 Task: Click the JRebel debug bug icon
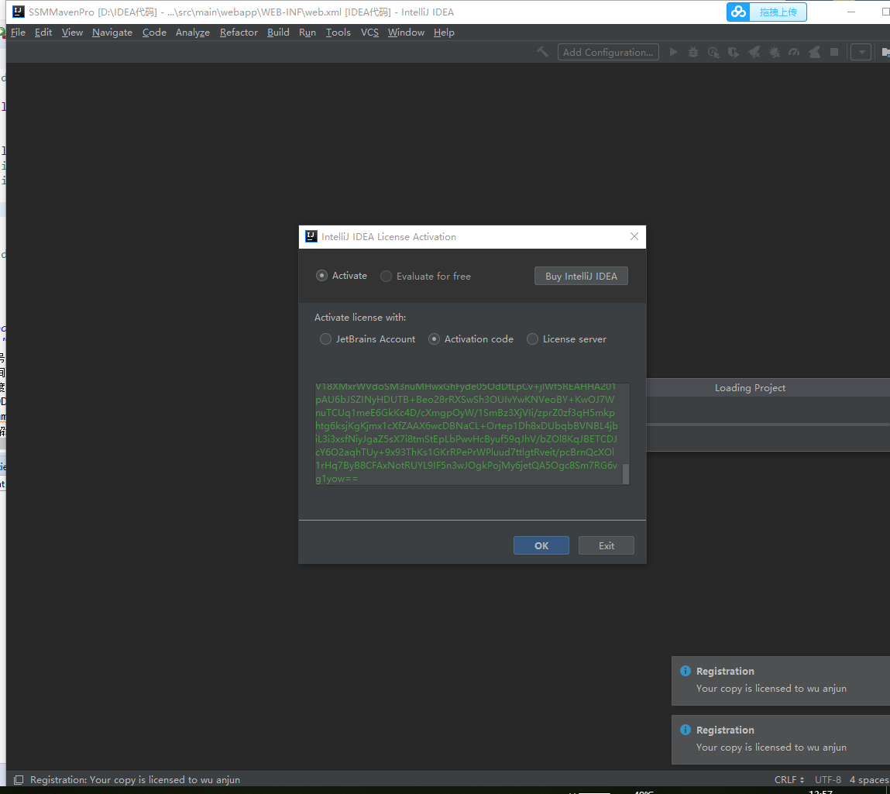775,52
